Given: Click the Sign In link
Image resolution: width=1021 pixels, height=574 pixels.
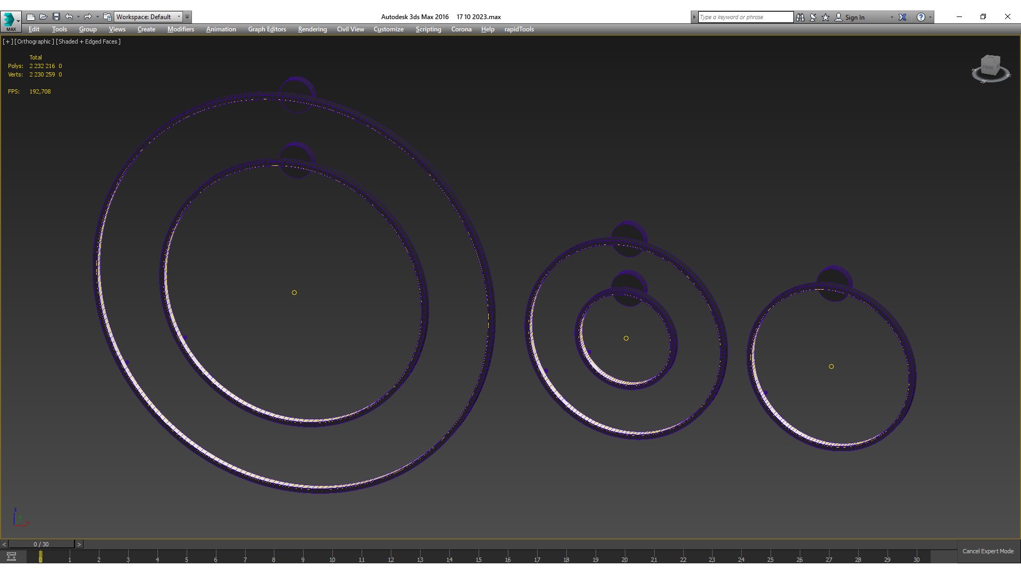Looking at the screenshot, I should [855, 18].
